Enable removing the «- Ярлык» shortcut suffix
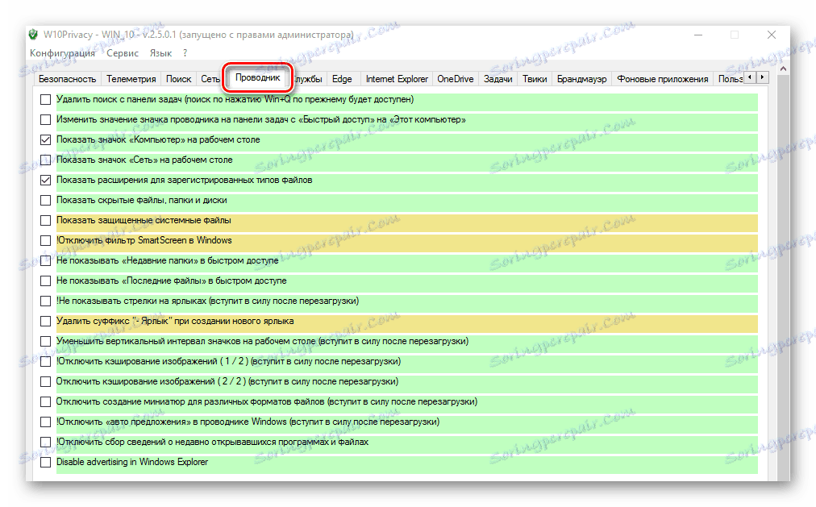Viewport: 816px width, 507px height. tap(45, 321)
